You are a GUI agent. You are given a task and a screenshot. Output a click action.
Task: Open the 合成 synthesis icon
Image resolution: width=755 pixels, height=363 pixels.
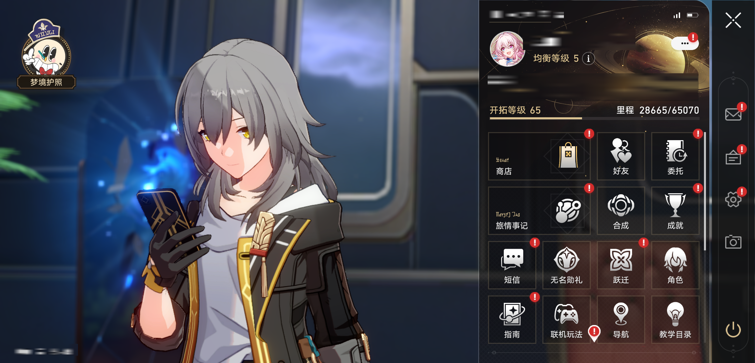(x=621, y=211)
